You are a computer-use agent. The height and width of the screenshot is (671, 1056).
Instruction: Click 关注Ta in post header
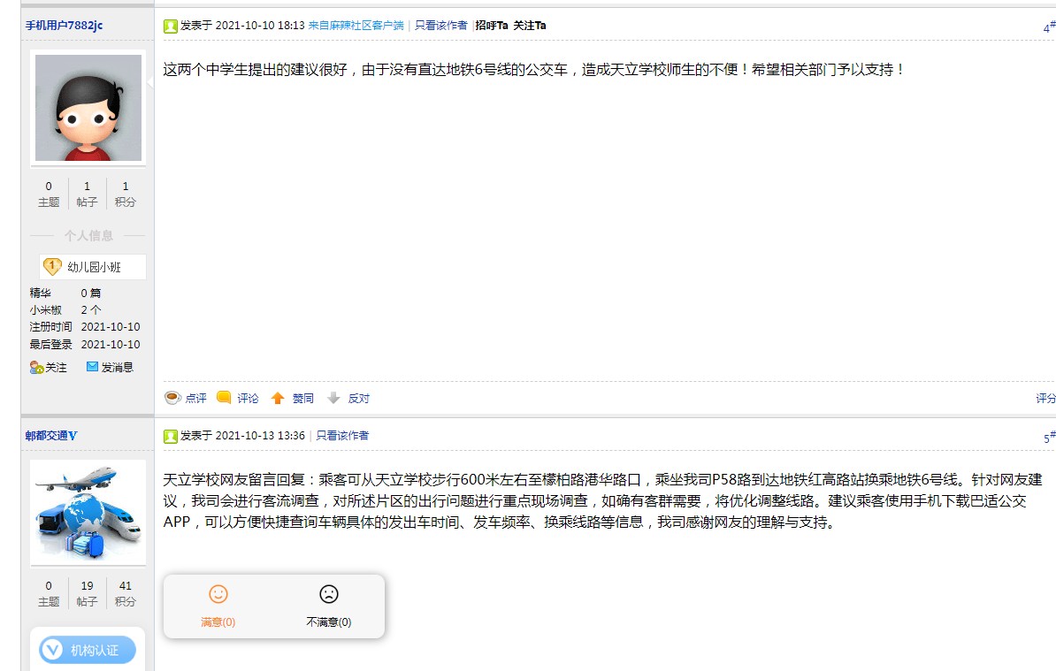point(530,26)
